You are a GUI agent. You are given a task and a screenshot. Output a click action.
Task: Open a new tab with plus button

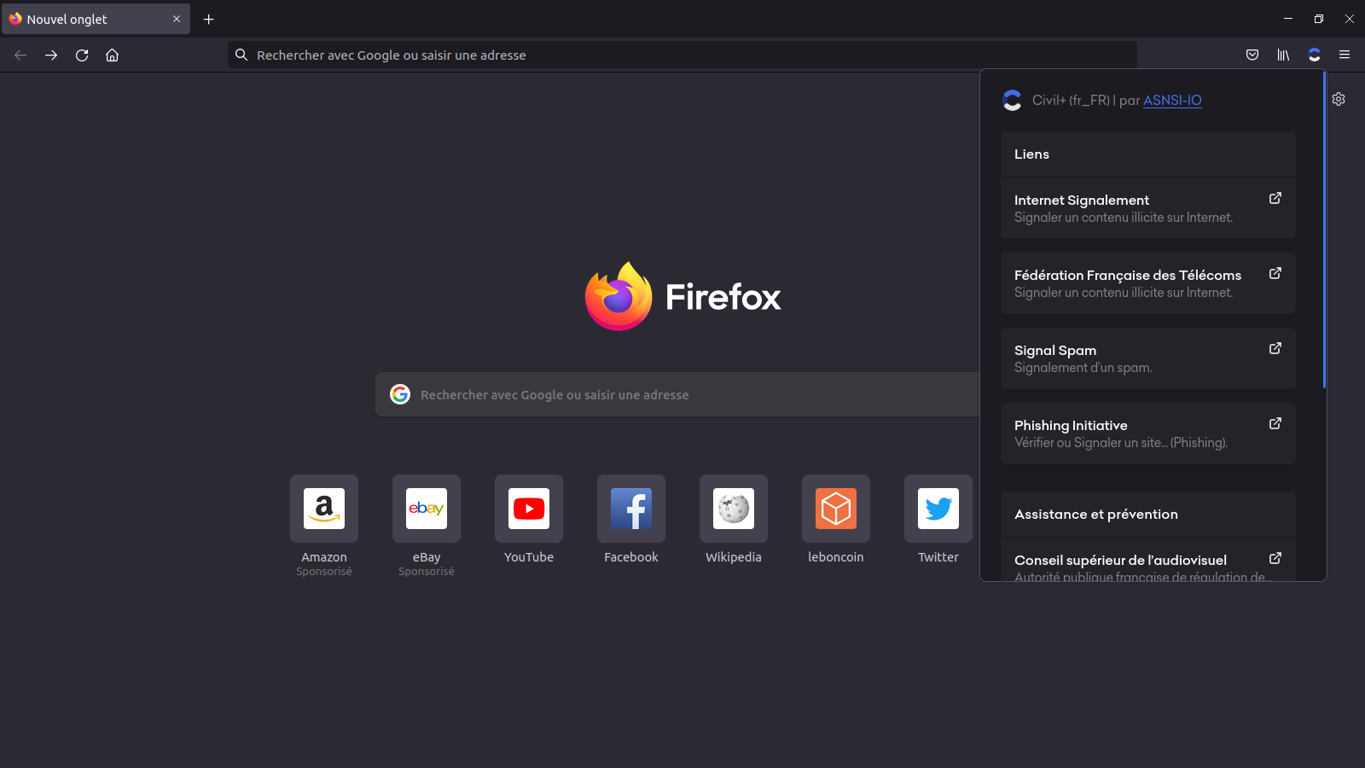pos(208,19)
